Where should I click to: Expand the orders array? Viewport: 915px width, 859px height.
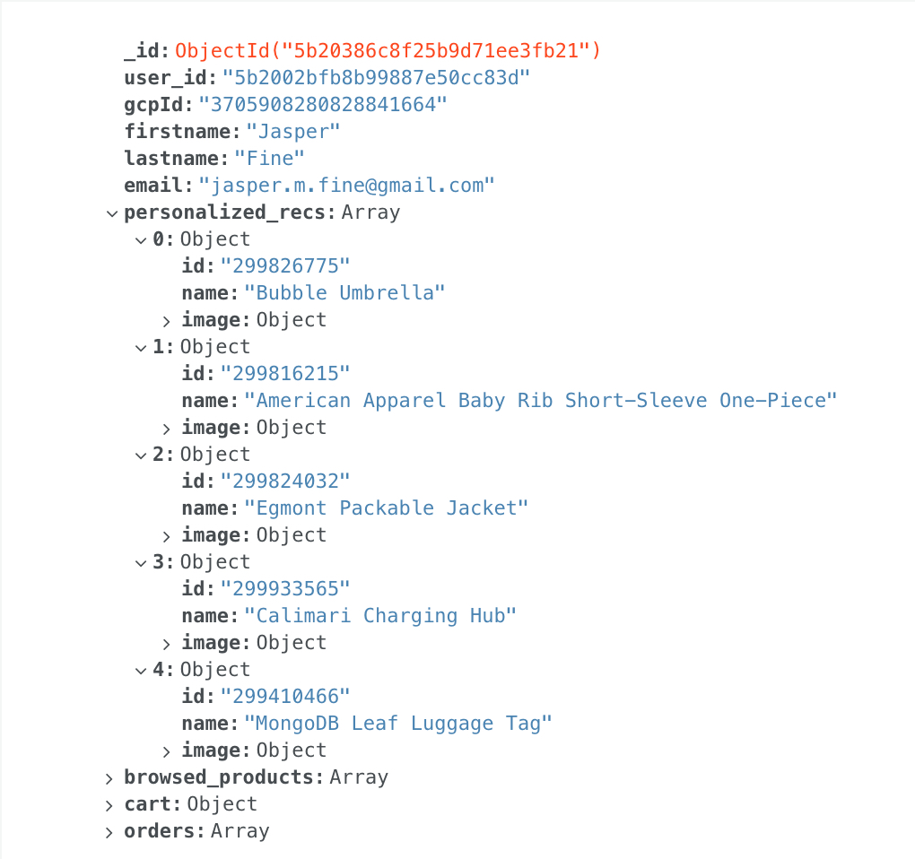(x=109, y=832)
